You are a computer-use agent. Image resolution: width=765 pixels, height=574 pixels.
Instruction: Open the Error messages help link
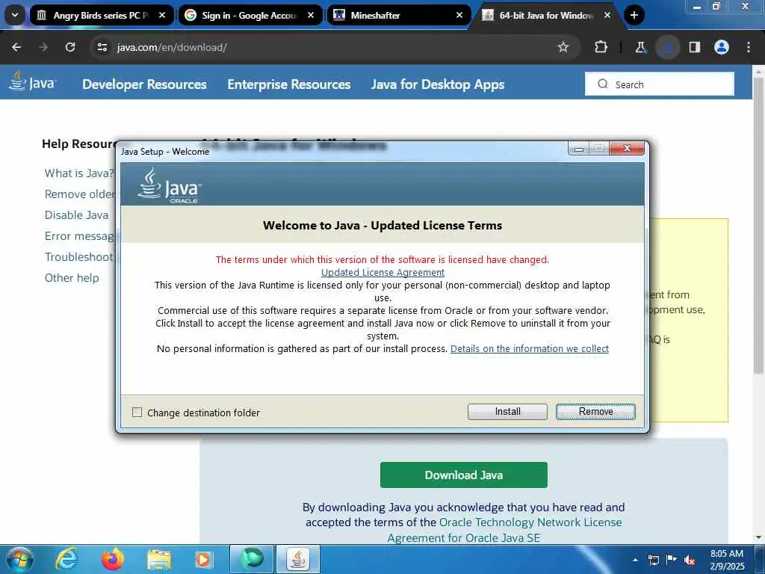click(79, 236)
